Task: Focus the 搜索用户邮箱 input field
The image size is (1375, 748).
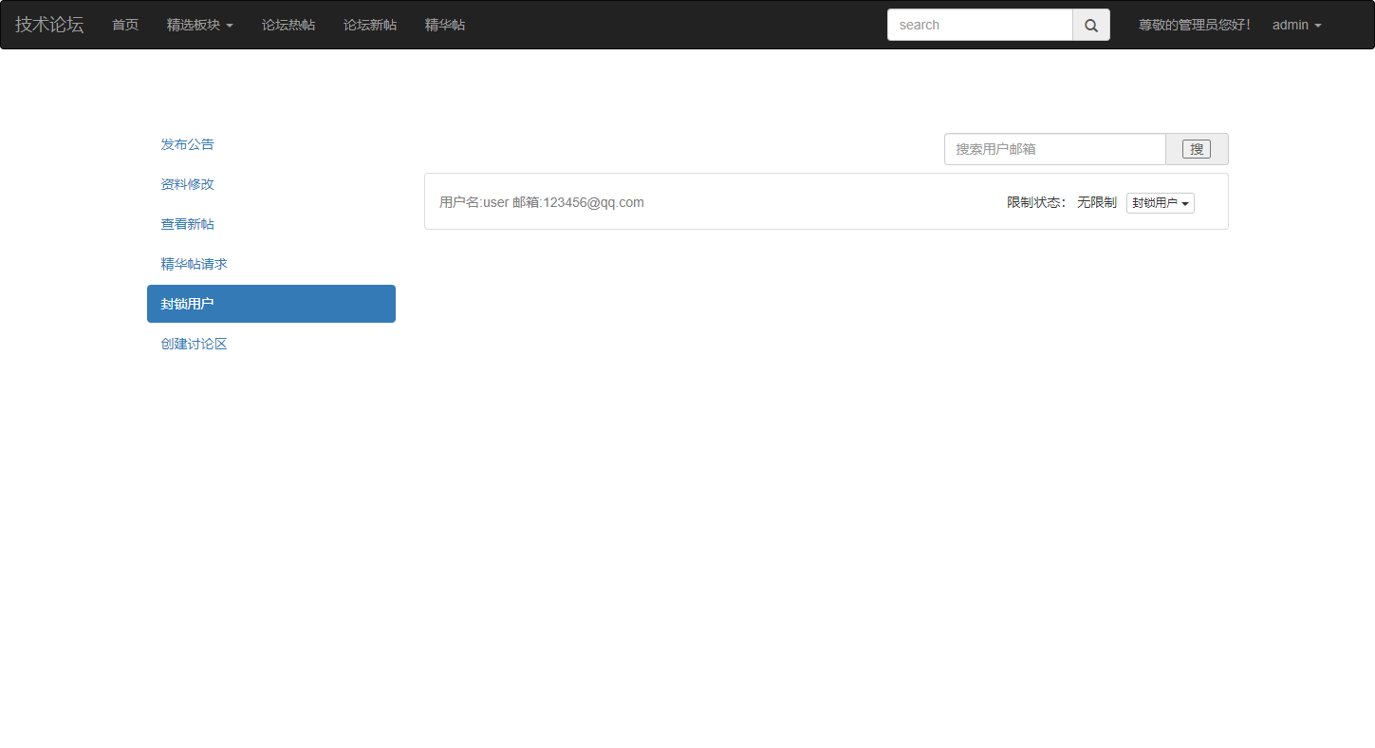Action: click(x=1055, y=149)
